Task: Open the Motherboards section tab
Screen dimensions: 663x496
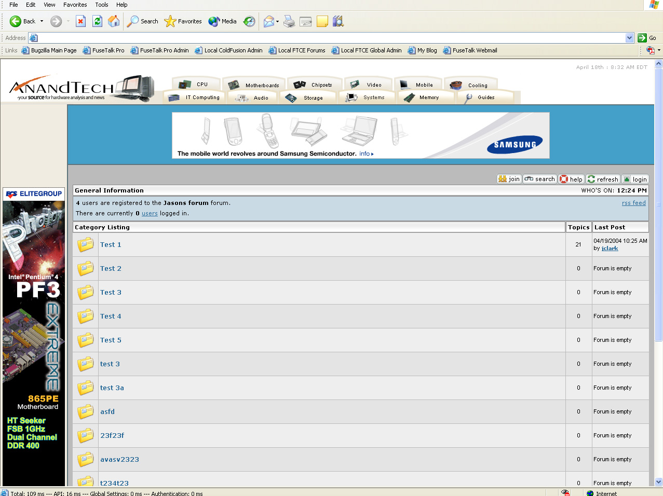Action: [254, 85]
